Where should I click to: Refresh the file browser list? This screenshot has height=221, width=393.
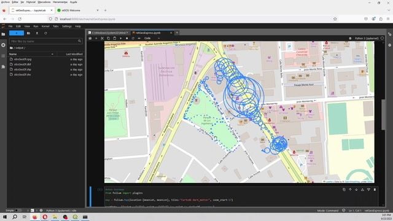pos(45,33)
